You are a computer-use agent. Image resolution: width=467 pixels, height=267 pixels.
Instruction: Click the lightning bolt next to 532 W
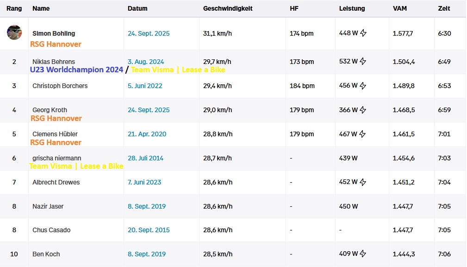tap(363, 62)
